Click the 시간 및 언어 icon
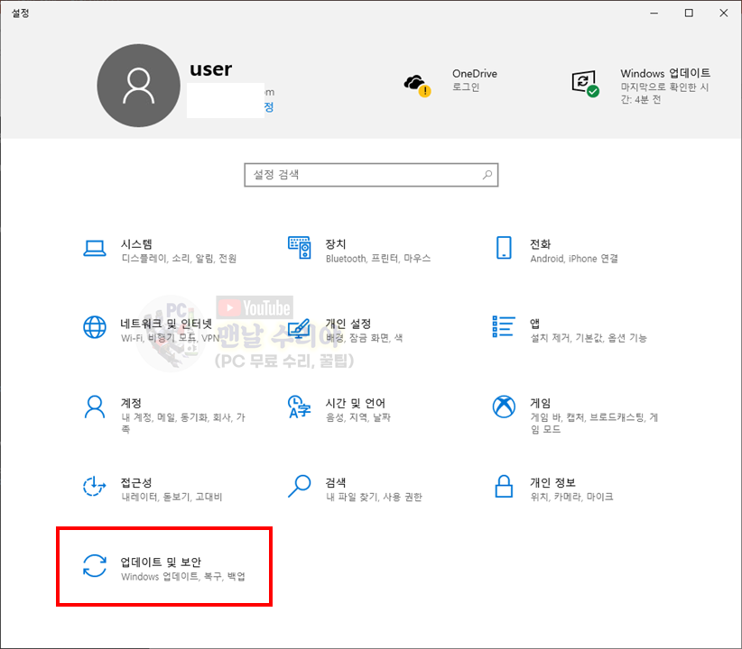The image size is (742, 649). 300,407
